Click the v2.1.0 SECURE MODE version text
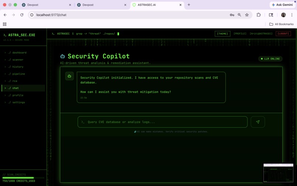The height and width of the screenshot is (186, 297). [16, 40]
